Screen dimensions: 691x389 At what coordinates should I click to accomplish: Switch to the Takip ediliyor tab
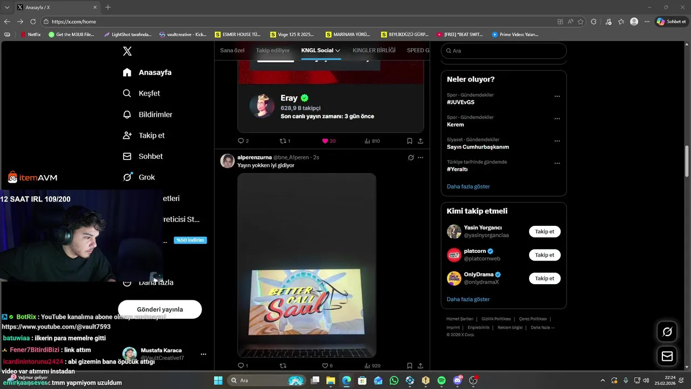coord(273,50)
